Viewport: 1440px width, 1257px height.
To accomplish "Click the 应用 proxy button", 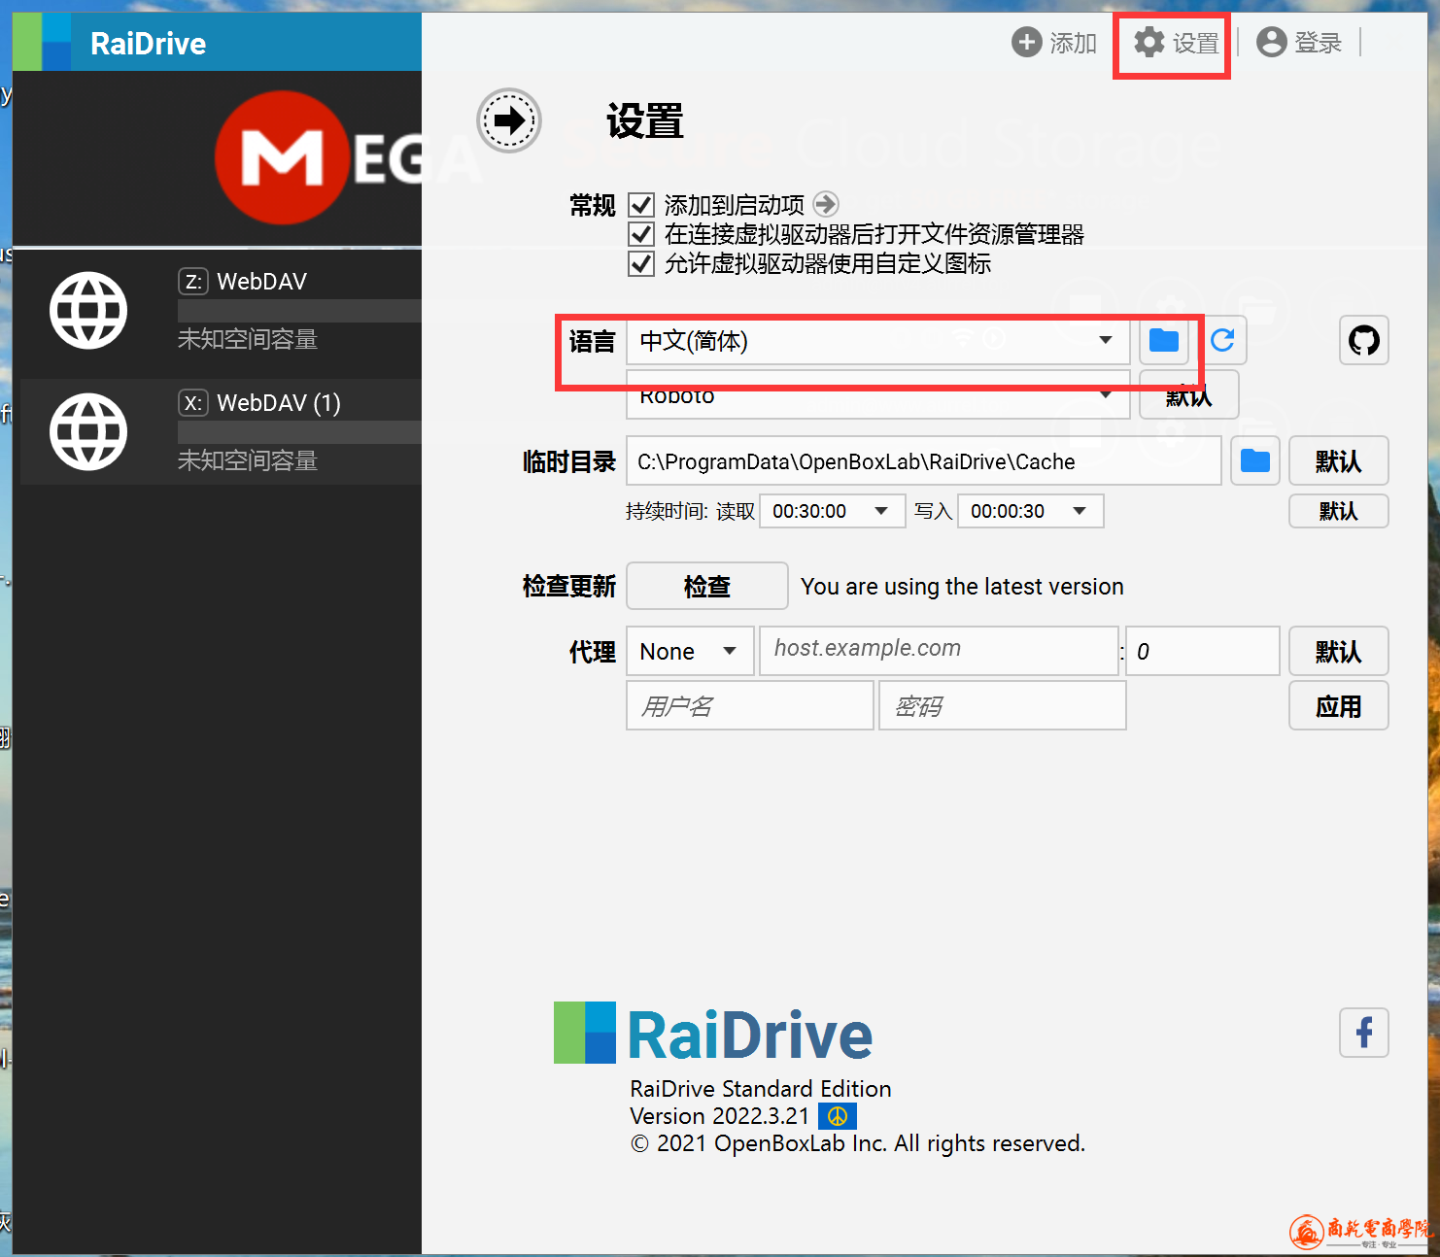I will [1337, 706].
